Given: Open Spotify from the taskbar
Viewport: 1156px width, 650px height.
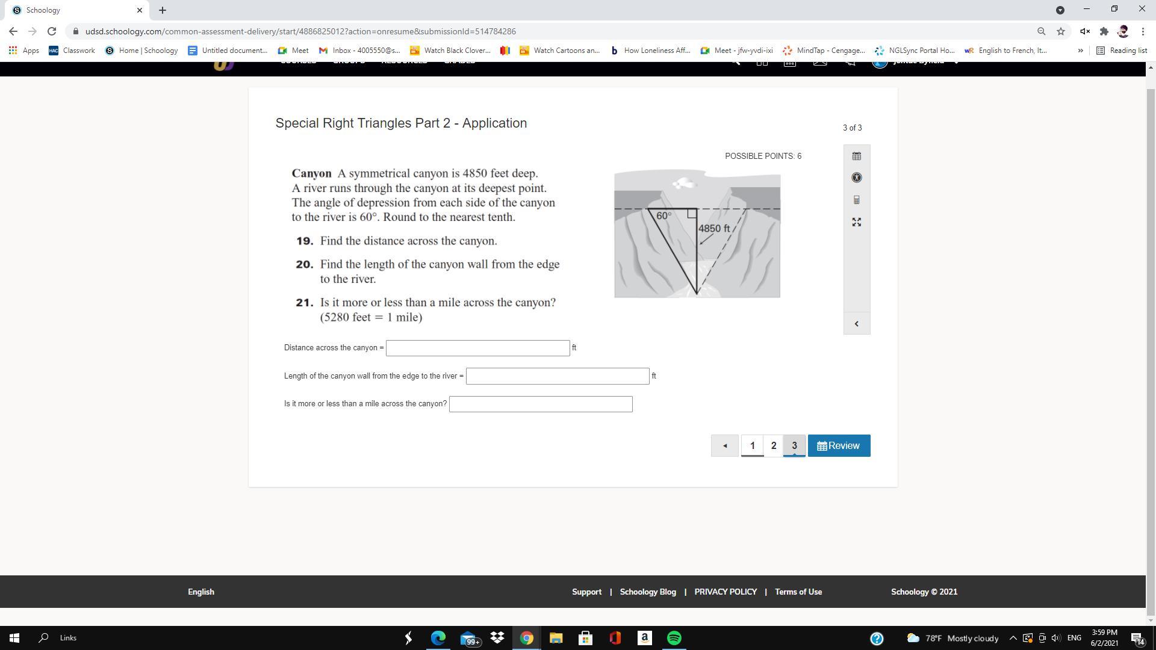Looking at the screenshot, I should (x=674, y=638).
